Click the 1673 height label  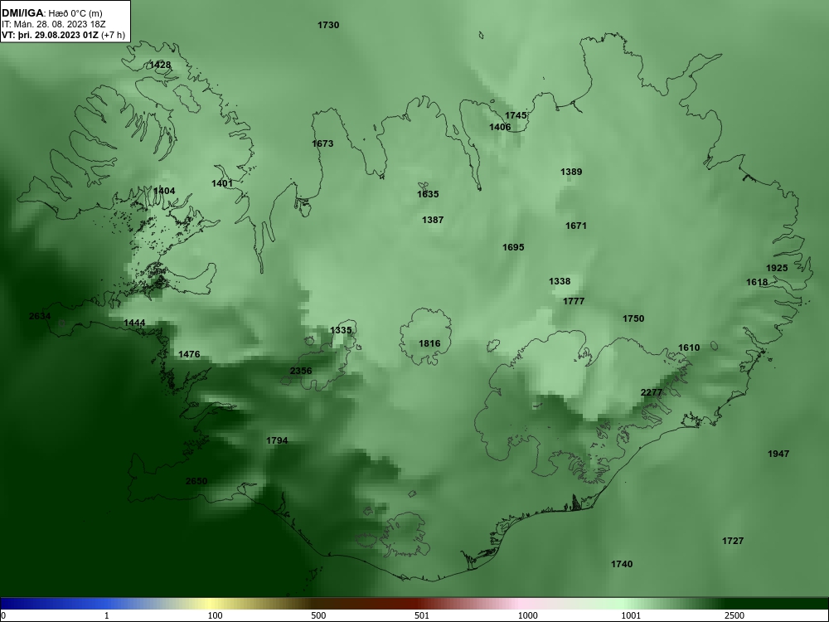[322, 143]
